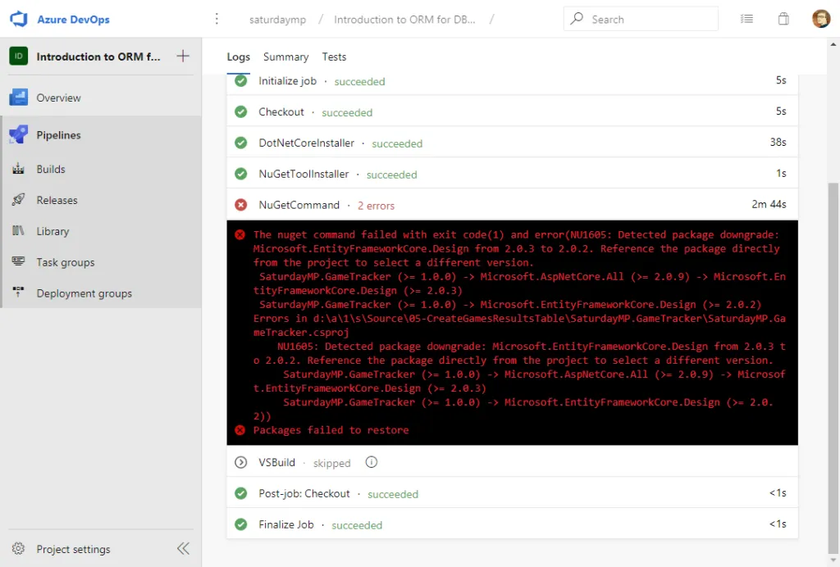Viewport: 840px width, 567px height.
Task: Open the Checkout step log row
Action: 512,111
